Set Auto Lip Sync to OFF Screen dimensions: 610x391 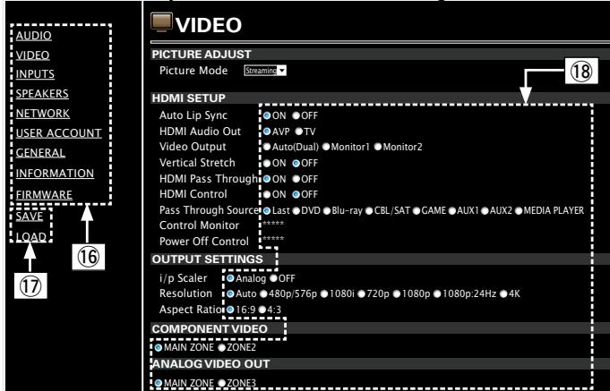(x=296, y=115)
